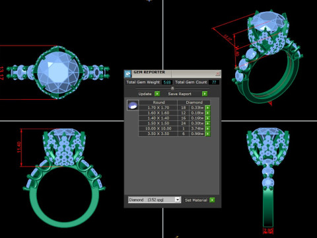Viewport: 317px width, 238px height.
Task: Click the Round column header
Action: 158,102
